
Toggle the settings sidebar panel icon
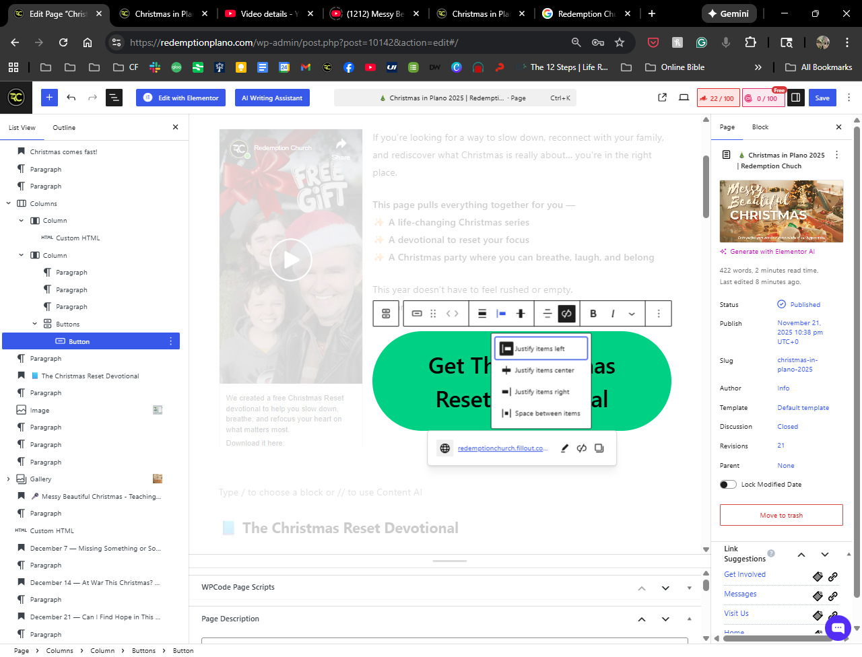(795, 98)
